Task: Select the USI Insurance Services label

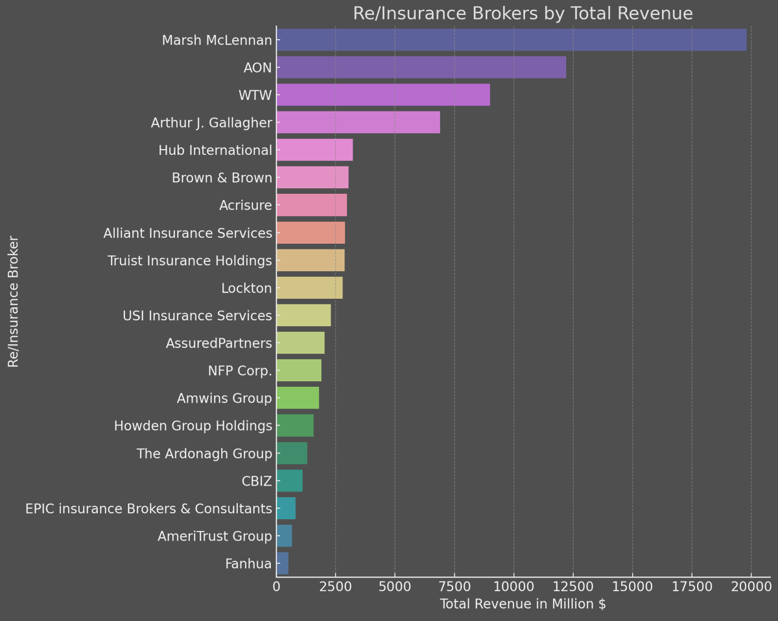Action: [197, 316]
